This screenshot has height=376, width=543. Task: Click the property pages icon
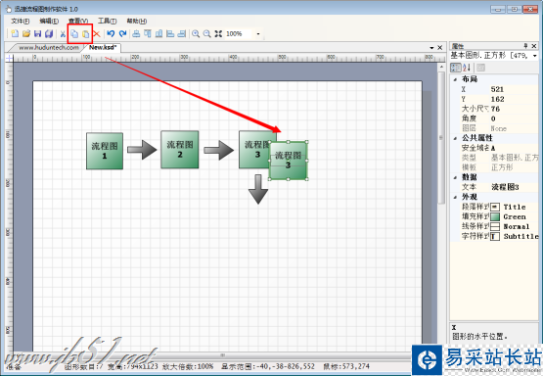pos(480,68)
